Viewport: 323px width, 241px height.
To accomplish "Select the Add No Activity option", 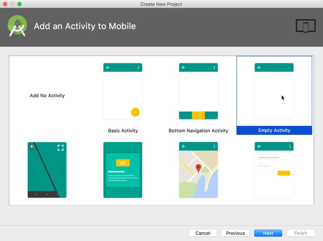I will pyautogui.click(x=47, y=96).
